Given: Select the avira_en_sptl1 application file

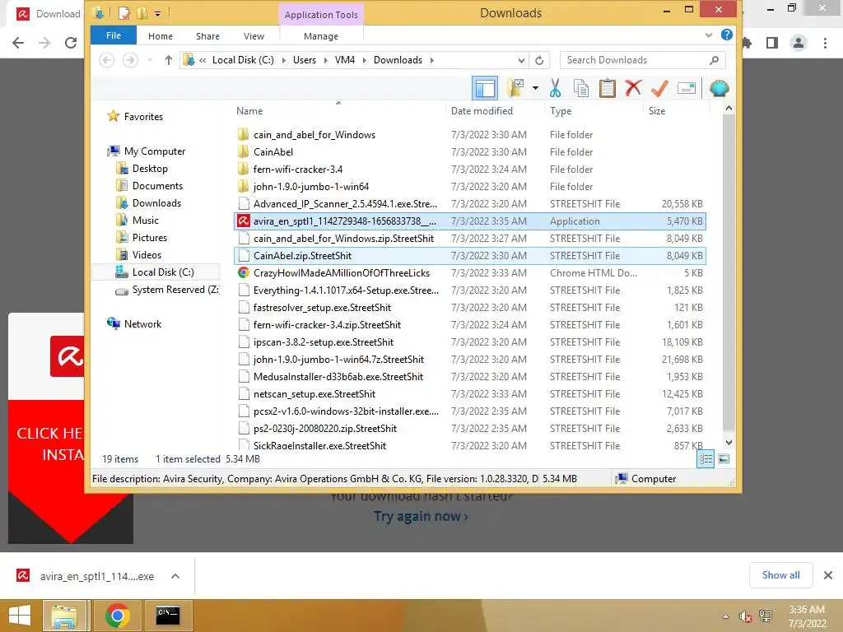Looking at the screenshot, I should [x=470, y=221].
